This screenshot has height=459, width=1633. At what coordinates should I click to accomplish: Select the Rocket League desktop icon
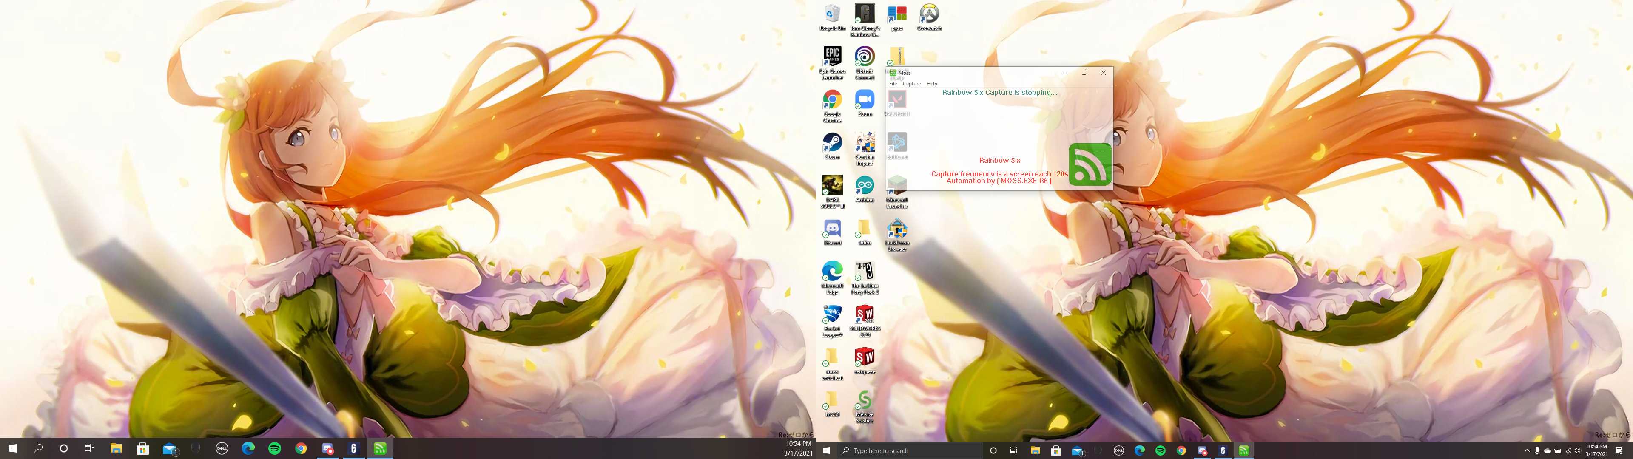coord(832,321)
